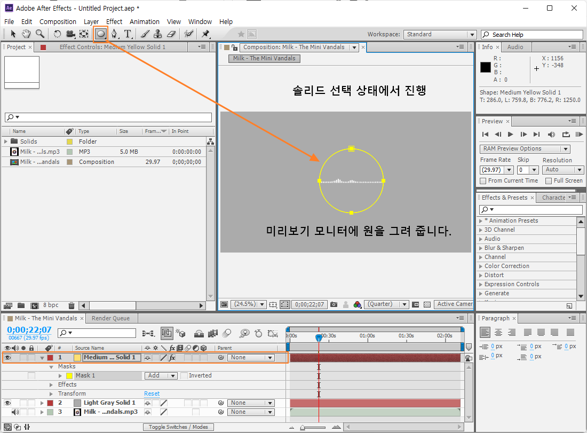
Task: Open the Animation menu
Action: click(x=145, y=22)
